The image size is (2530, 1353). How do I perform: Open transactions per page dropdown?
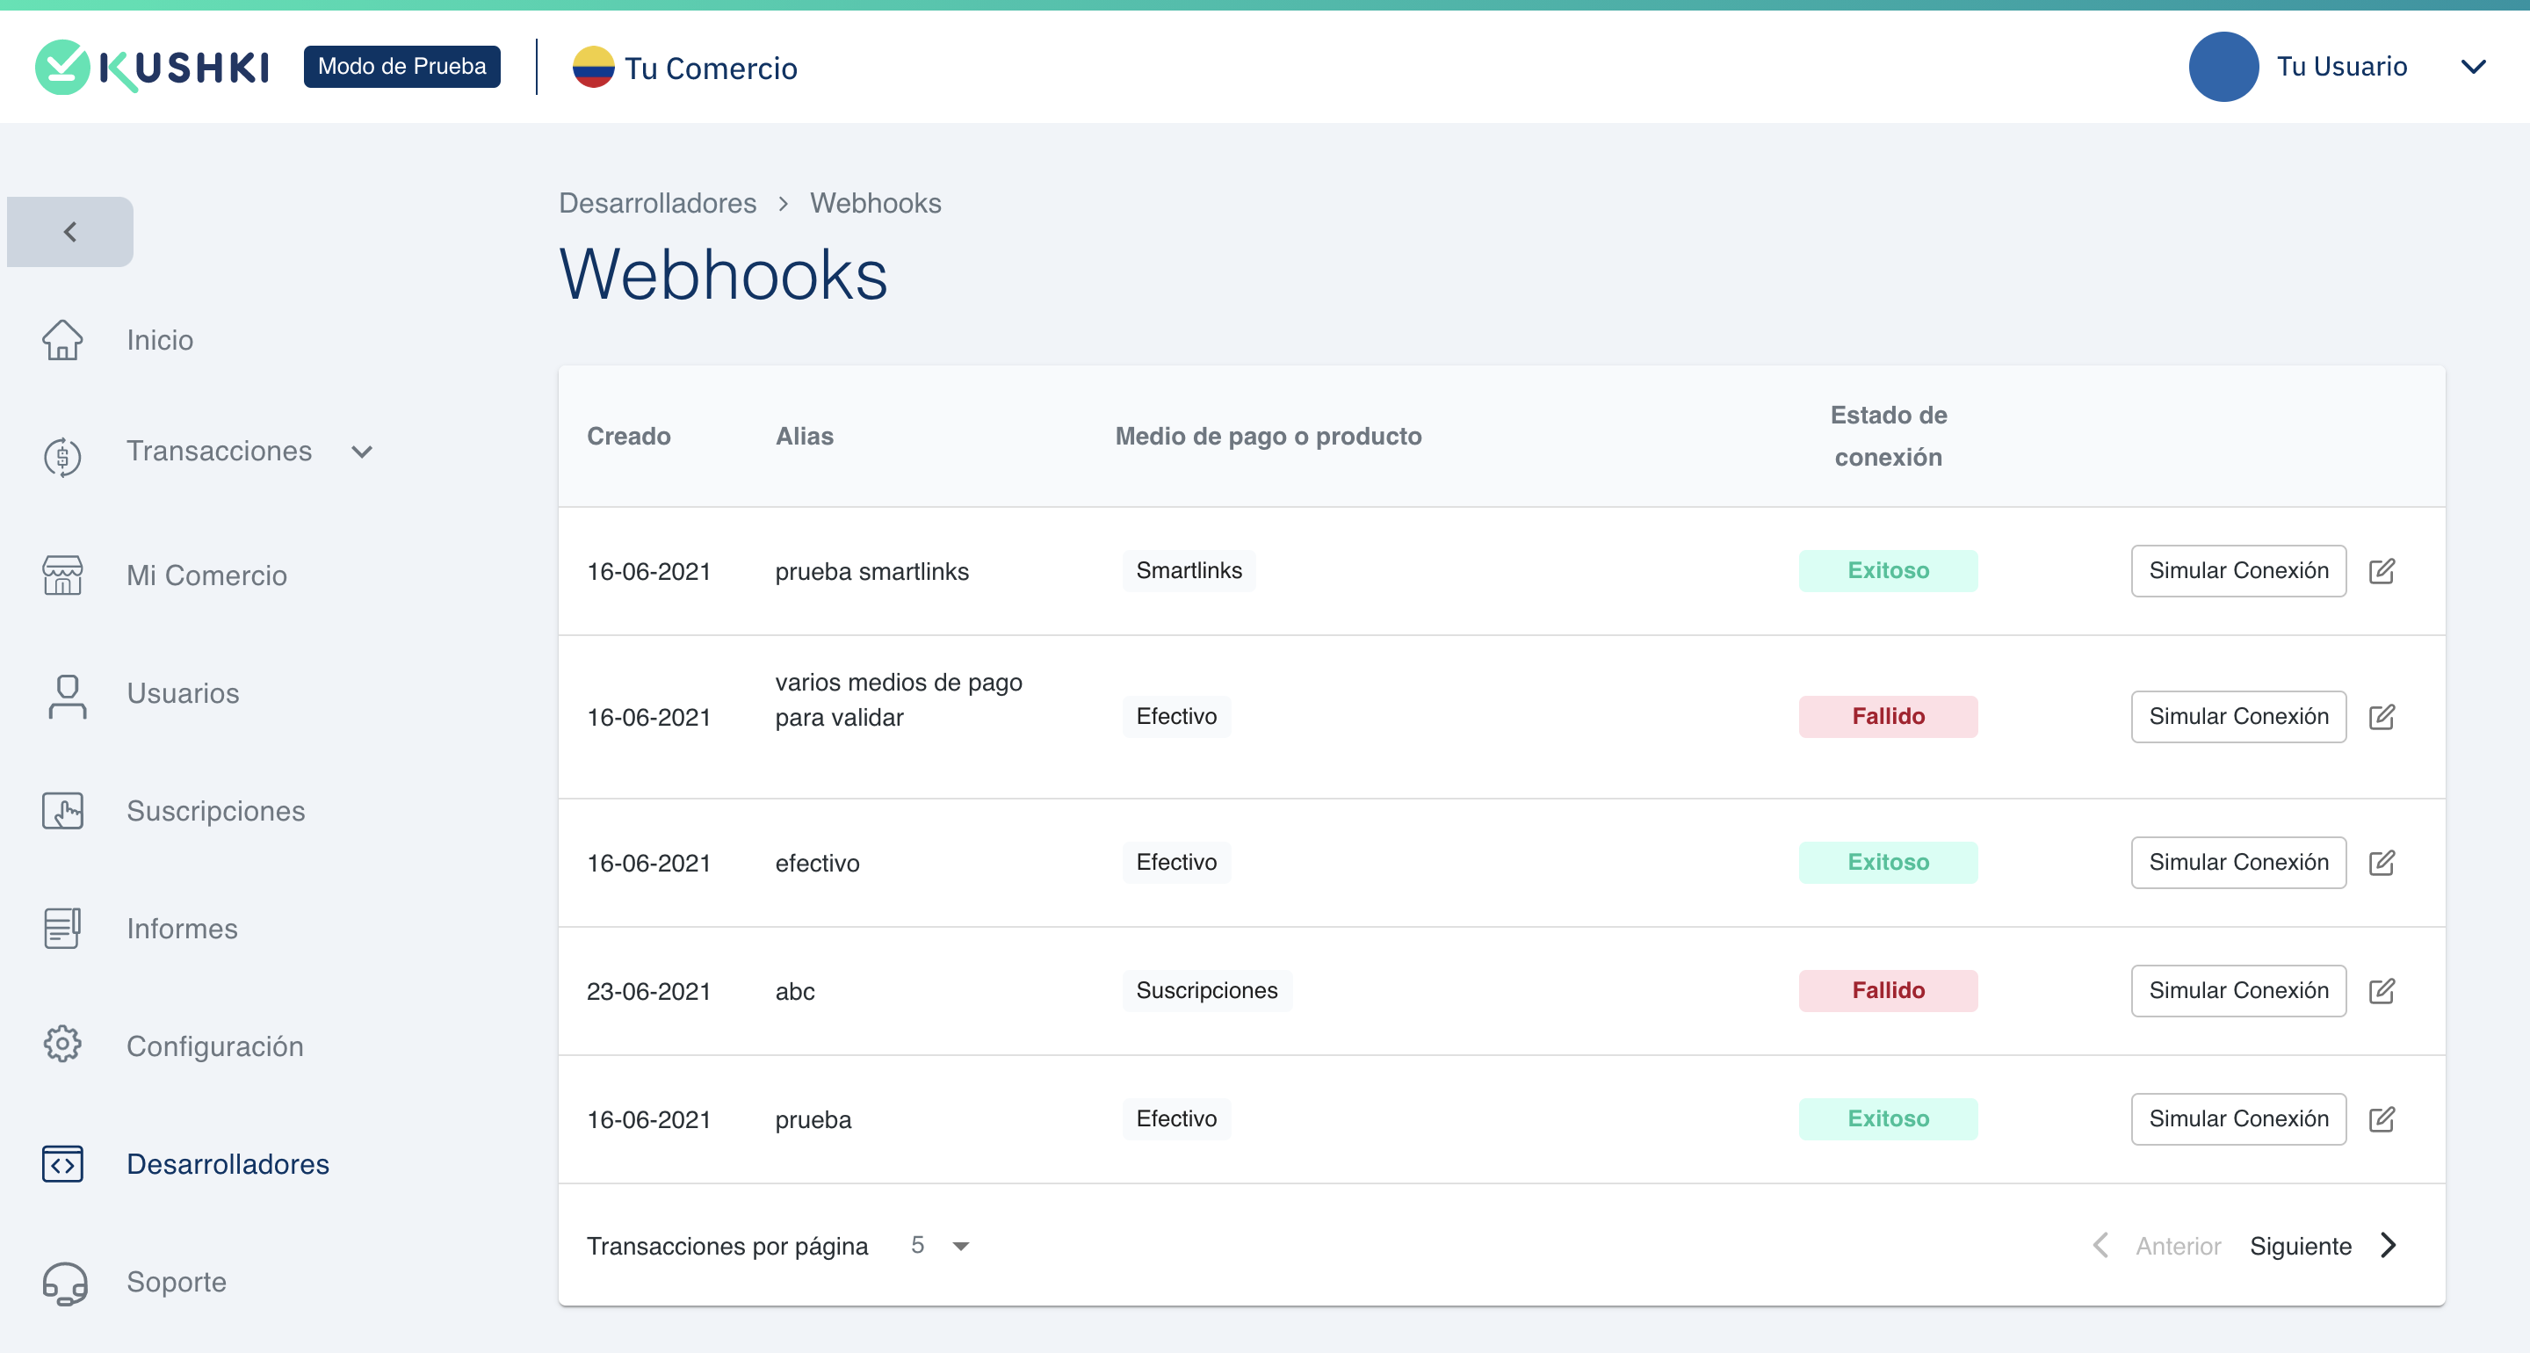click(941, 1246)
